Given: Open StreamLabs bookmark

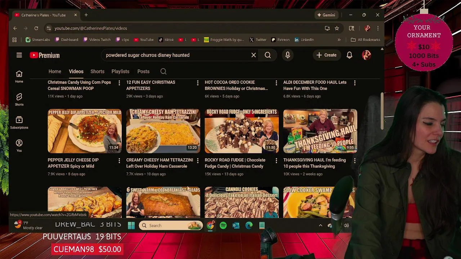Looking at the screenshot, I should click(37, 40).
